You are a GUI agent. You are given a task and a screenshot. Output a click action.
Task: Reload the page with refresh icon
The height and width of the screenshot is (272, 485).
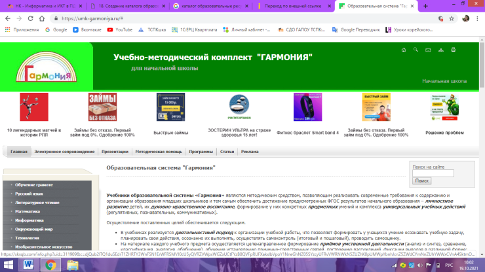pyautogui.click(x=30, y=18)
